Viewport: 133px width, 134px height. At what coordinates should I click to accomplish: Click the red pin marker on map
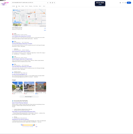29,17
